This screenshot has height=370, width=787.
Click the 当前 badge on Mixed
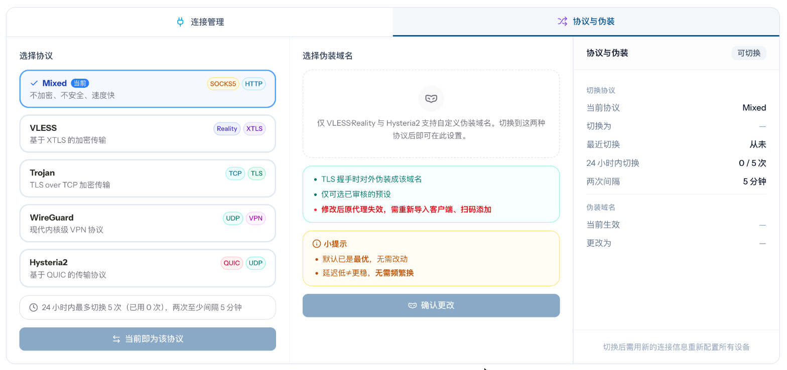tap(80, 83)
